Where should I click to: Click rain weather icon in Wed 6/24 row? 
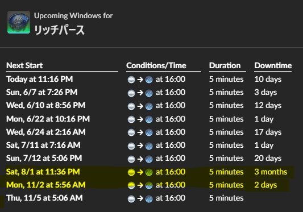click(x=149, y=132)
